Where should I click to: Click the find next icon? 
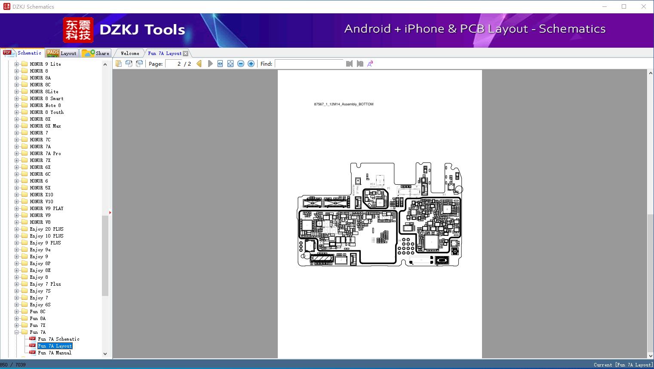coord(360,64)
